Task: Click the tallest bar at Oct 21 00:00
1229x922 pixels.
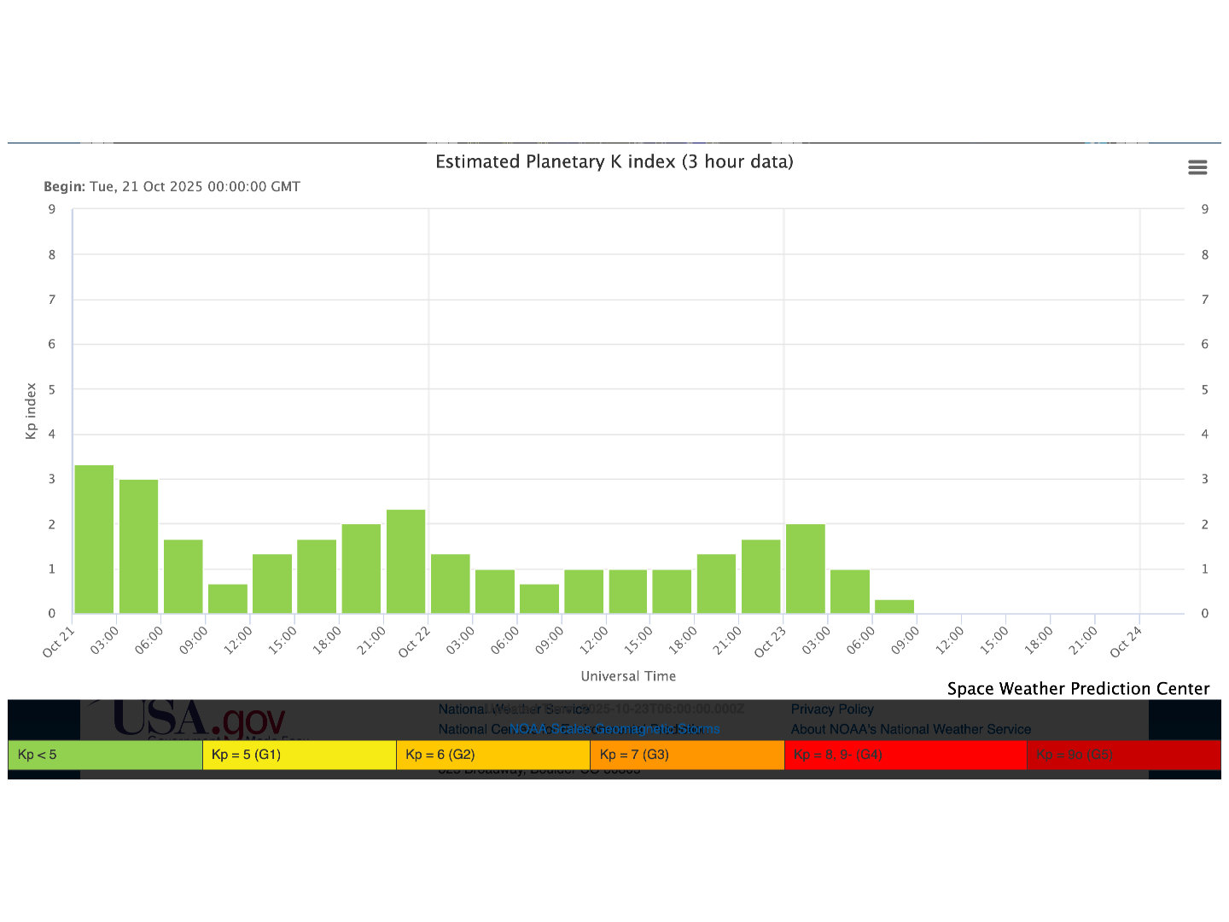Action: coord(94,539)
